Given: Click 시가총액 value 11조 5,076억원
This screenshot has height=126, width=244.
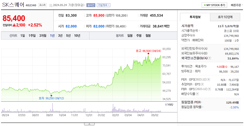Looking at the screenshot, I should [x=228, y=26].
